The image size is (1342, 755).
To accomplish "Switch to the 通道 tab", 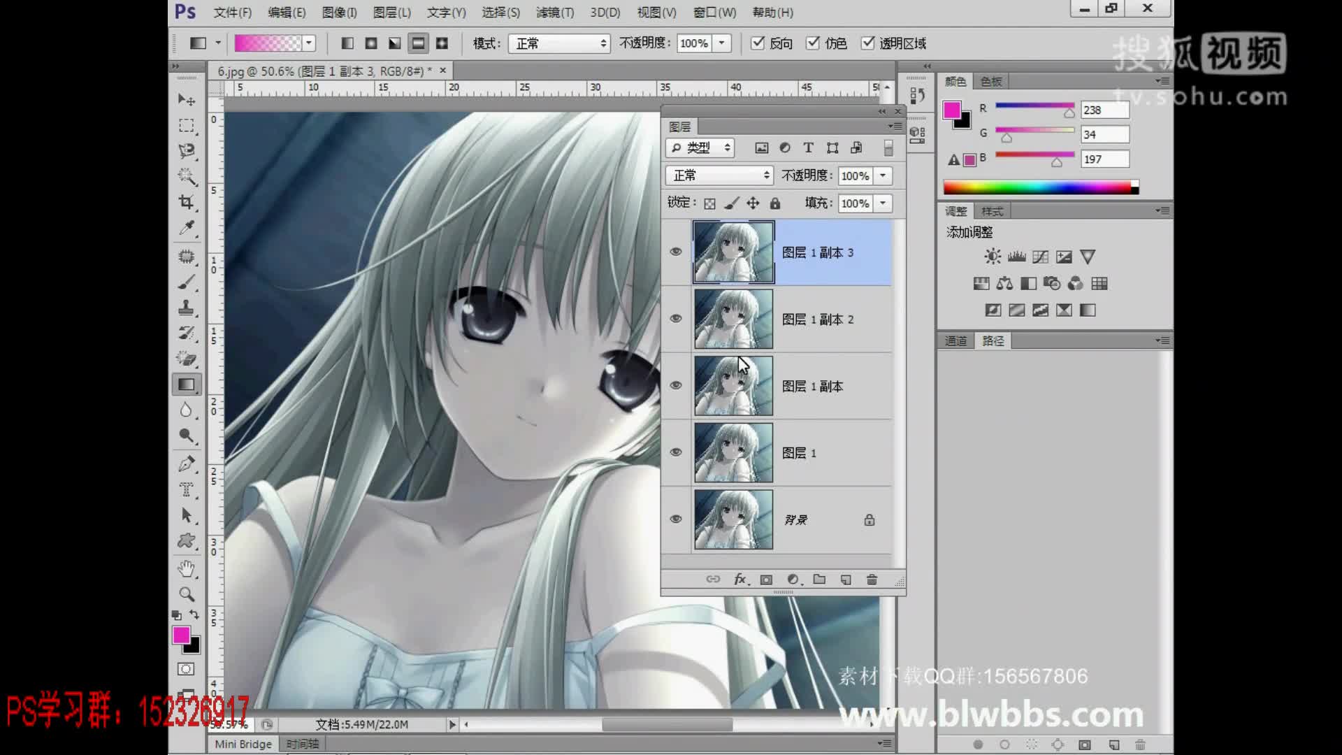I will (955, 340).
